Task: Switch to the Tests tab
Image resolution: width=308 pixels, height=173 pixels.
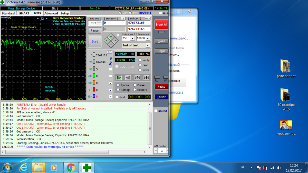Action: (x=37, y=13)
